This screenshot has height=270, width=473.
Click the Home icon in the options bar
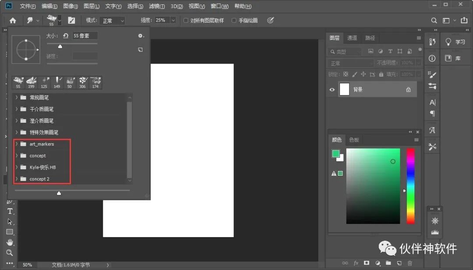(13, 21)
